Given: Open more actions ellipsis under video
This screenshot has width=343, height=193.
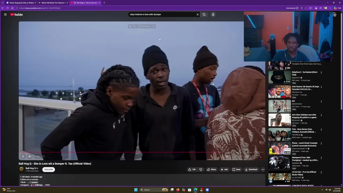Looking at the screenshot, I should (x=263, y=169).
